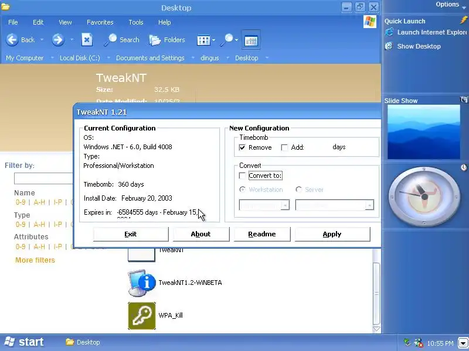The height and width of the screenshot is (351, 469).
Task: Open the Tools menu
Action: 136,22
